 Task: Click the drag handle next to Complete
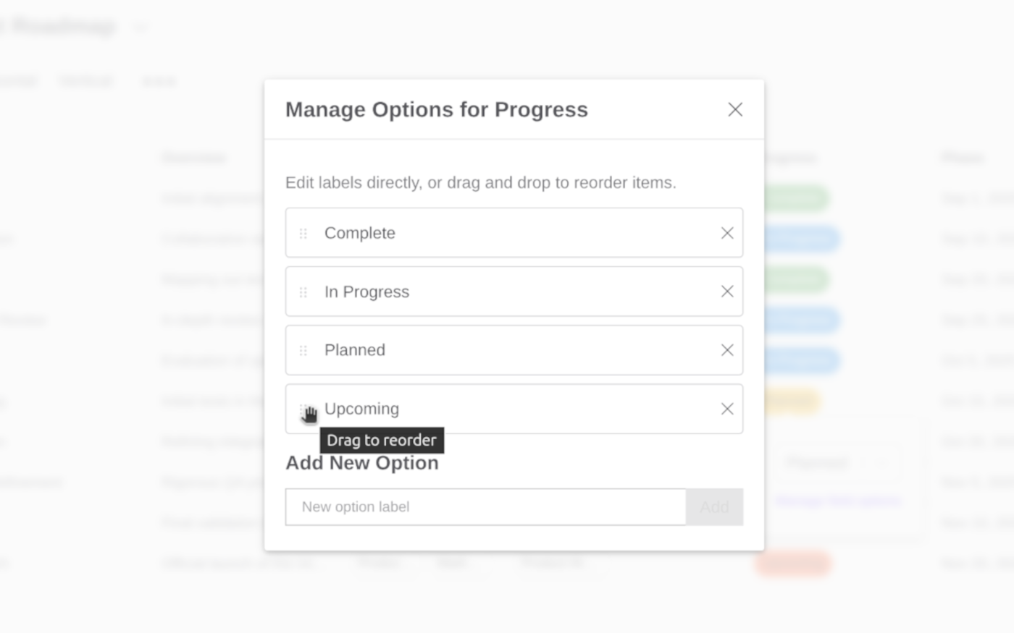tap(304, 233)
